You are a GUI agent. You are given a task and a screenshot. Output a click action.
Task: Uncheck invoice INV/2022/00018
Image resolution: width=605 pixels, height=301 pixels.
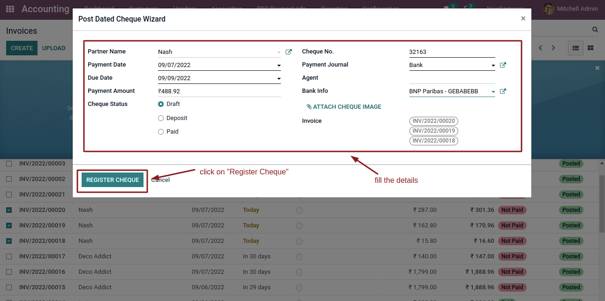(9, 241)
